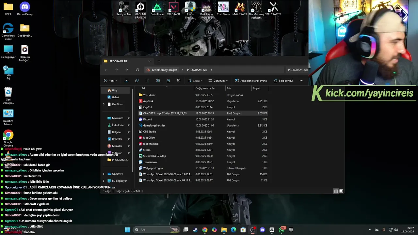Select the Denetim Masası desktop icon

click(8, 117)
